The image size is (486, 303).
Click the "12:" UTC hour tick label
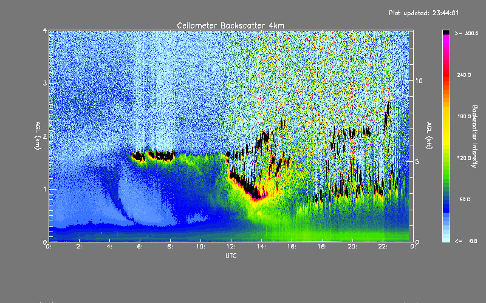tap(231, 247)
